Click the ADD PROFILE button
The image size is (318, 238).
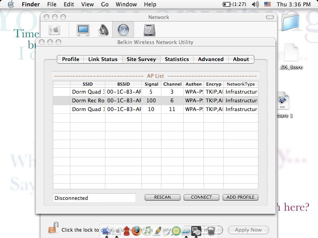240,197
